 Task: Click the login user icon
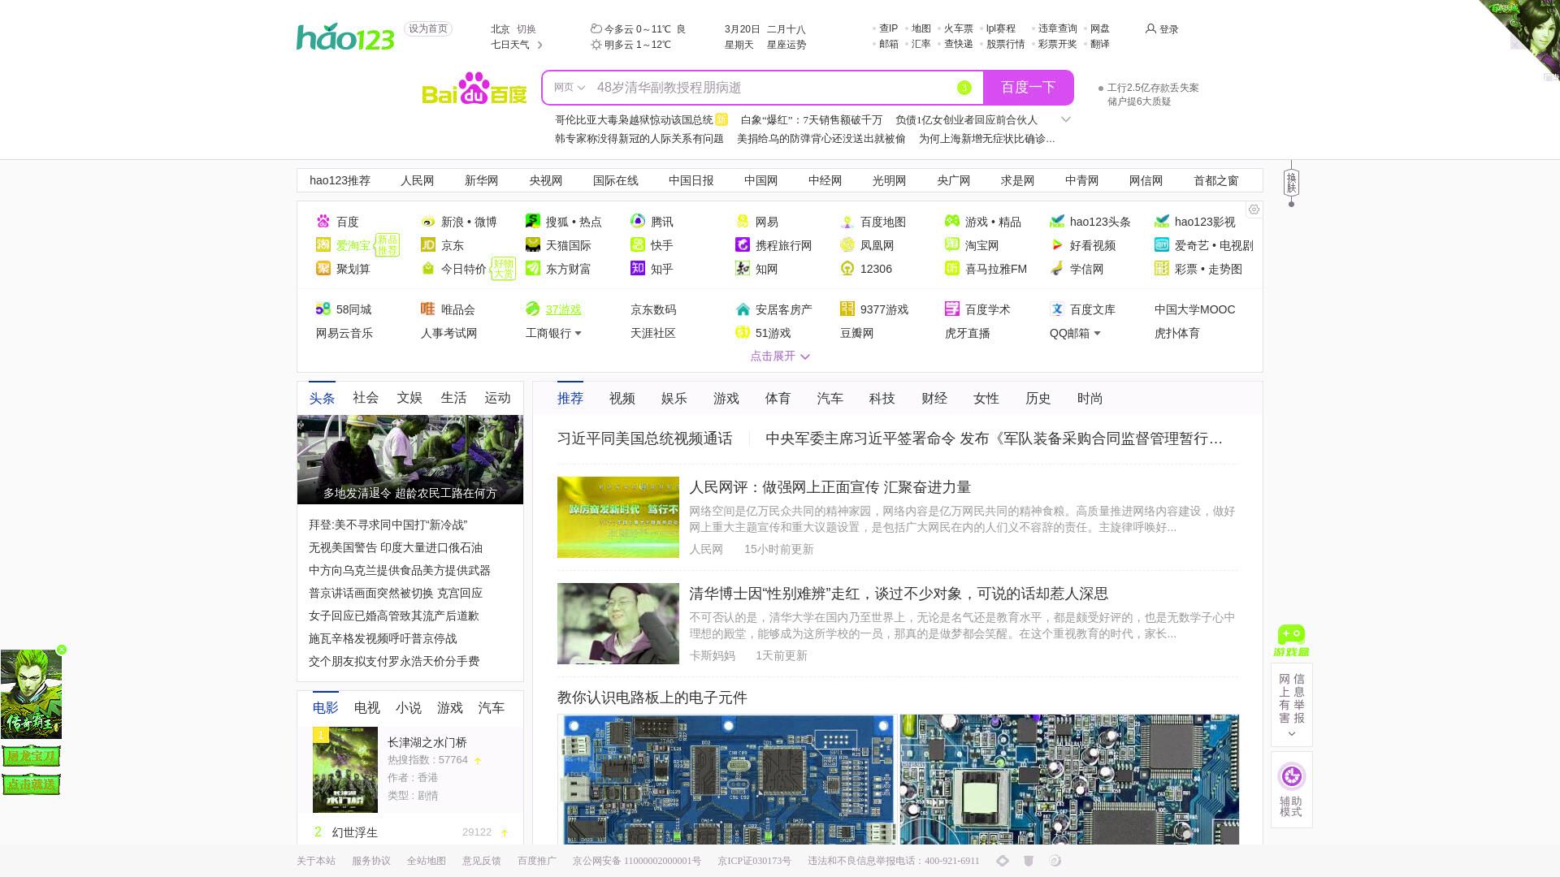pyautogui.click(x=1150, y=28)
